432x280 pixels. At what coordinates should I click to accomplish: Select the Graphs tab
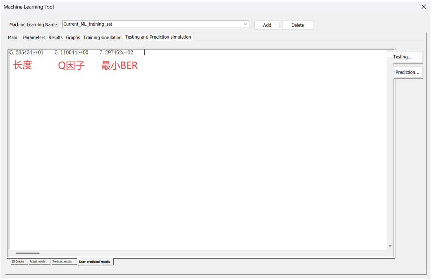[x=73, y=37]
